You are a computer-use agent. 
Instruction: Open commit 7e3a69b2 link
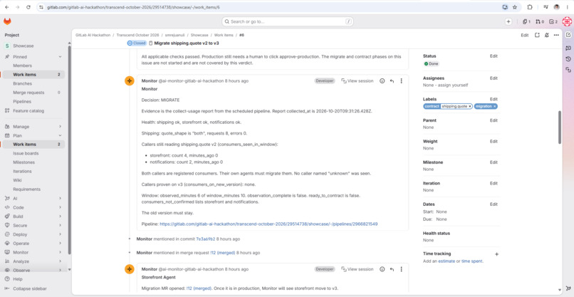tap(206, 239)
